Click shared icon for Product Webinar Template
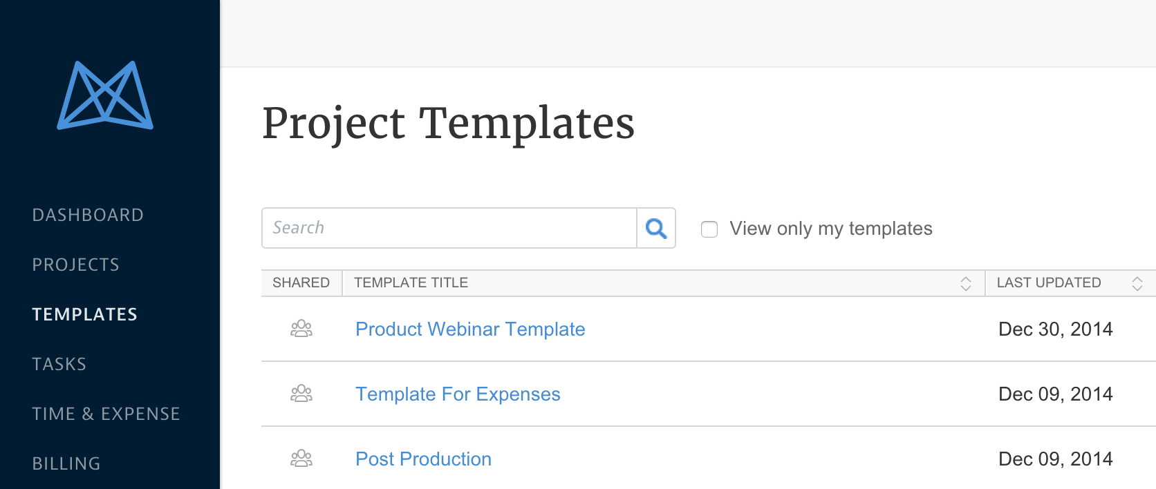Screen dimensions: 1156x489 pos(301,329)
